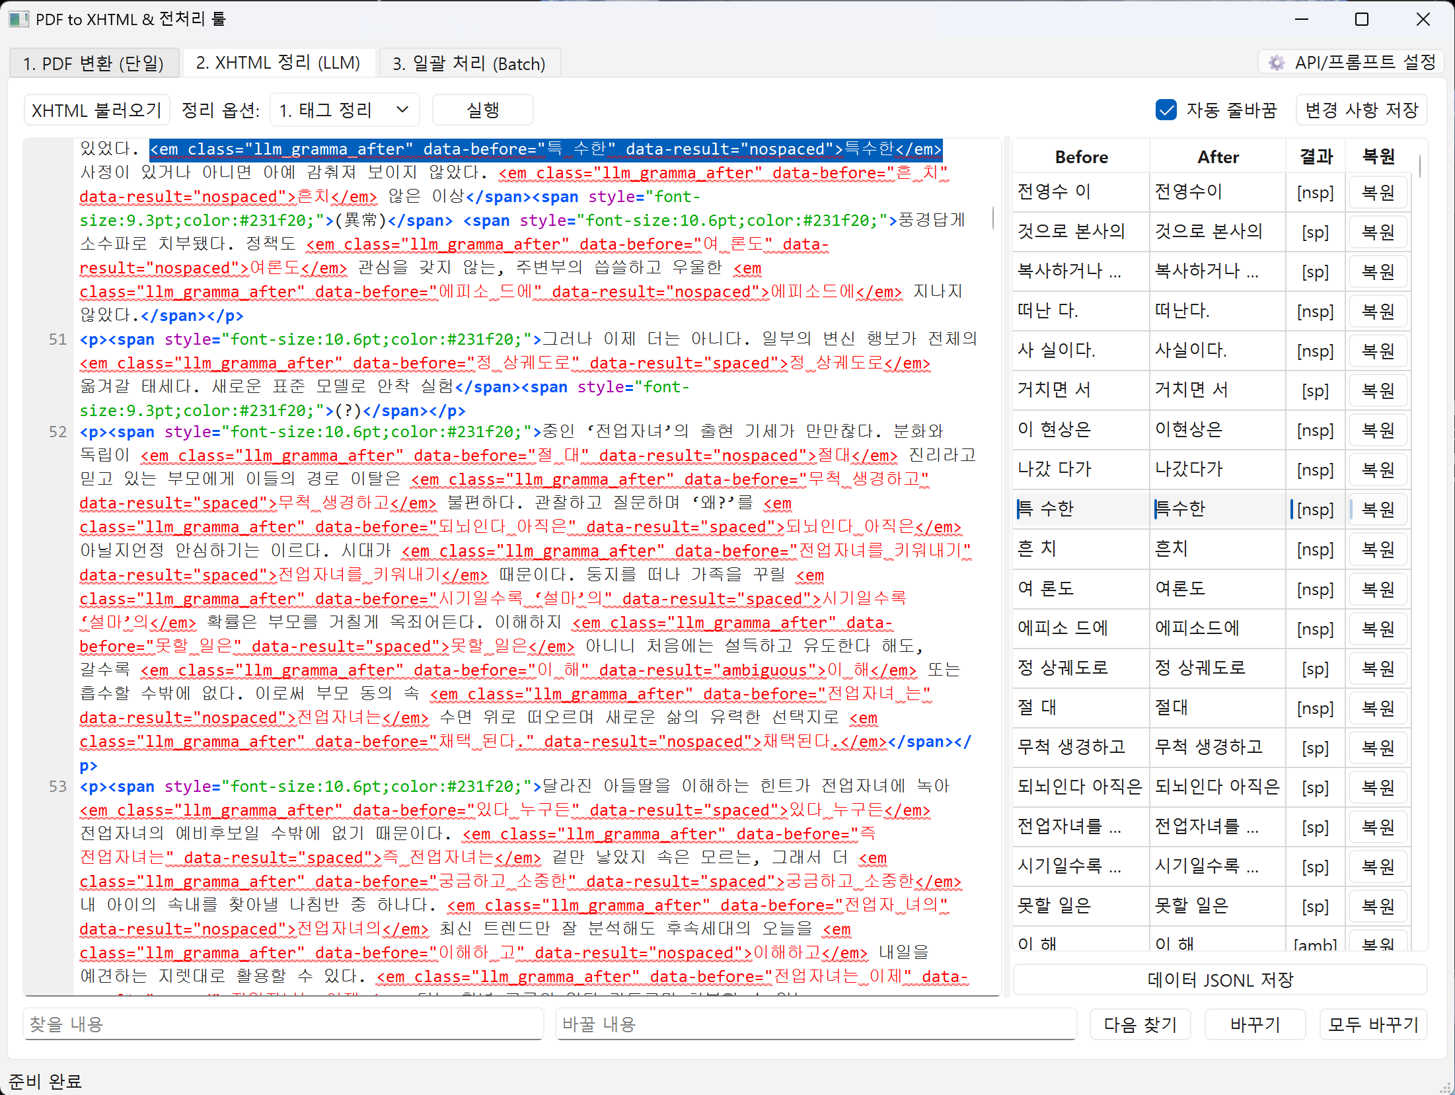
Task: Maximize the application window
Action: (x=1361, y=19)
